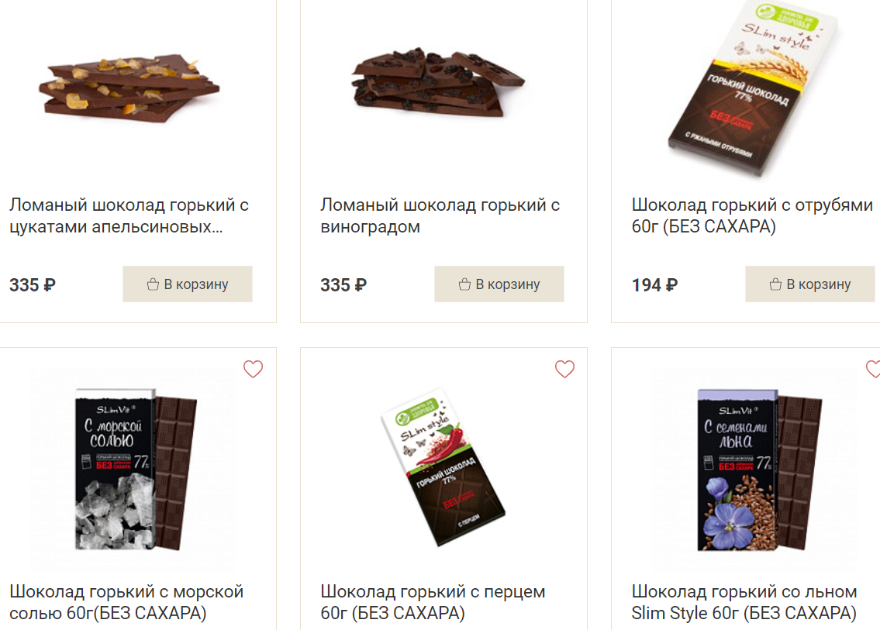Viewport: 880px width, 630px height.
Task: Click basket icon in grape chocolate button
Action: pyautogui.click(x=464, y=284)
